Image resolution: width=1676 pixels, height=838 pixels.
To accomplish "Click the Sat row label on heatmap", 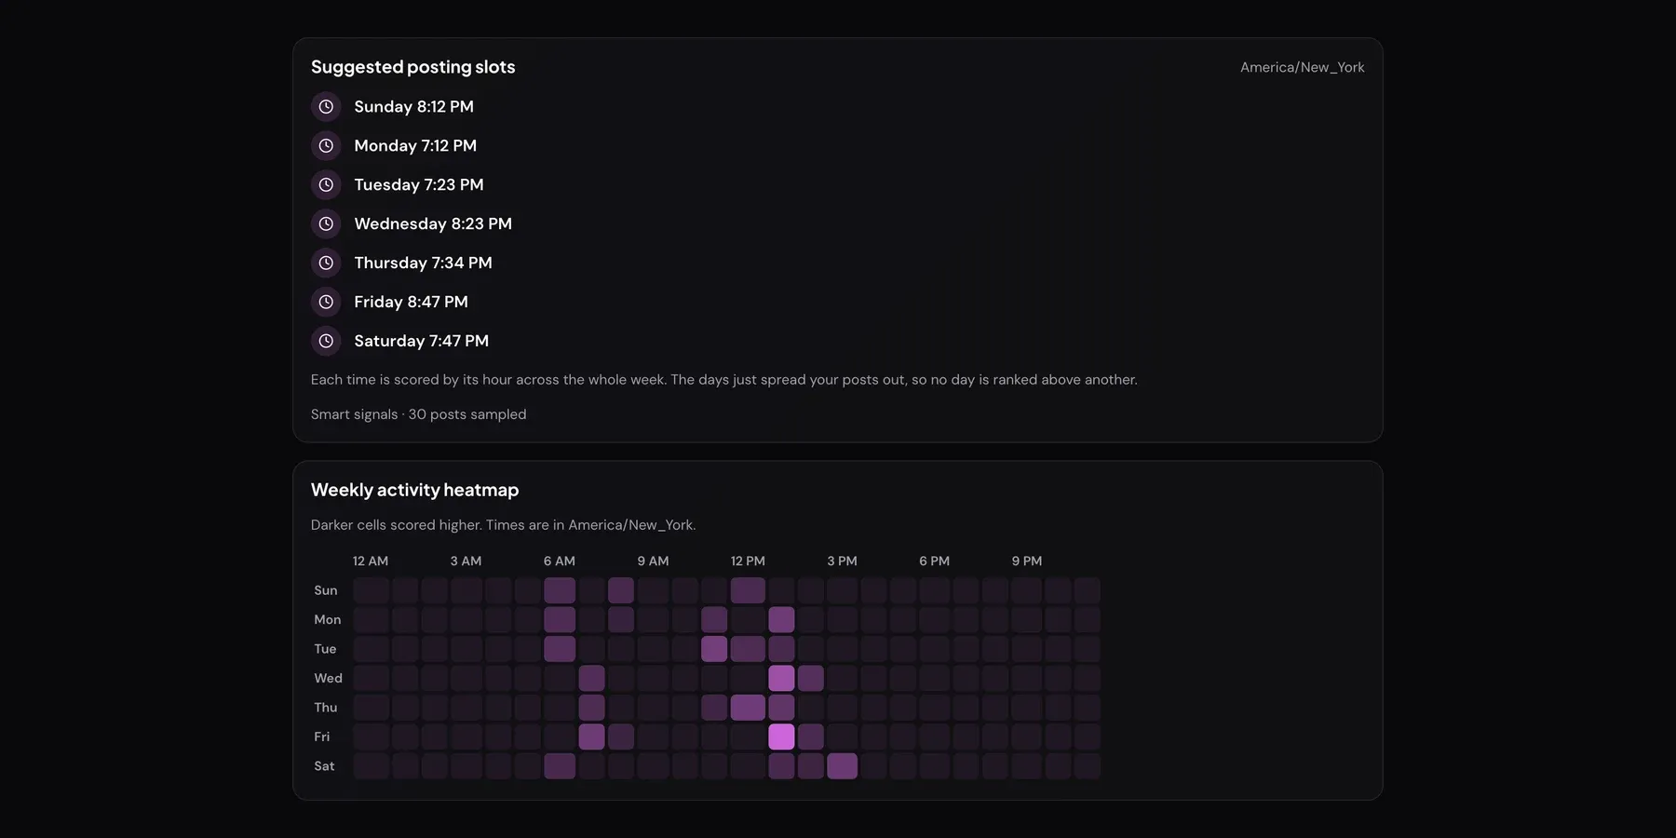I will (x=324, y=766).
